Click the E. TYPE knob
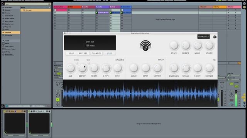Screen dimensions: 247x138 pyautogui.click(x=106, y=68)
